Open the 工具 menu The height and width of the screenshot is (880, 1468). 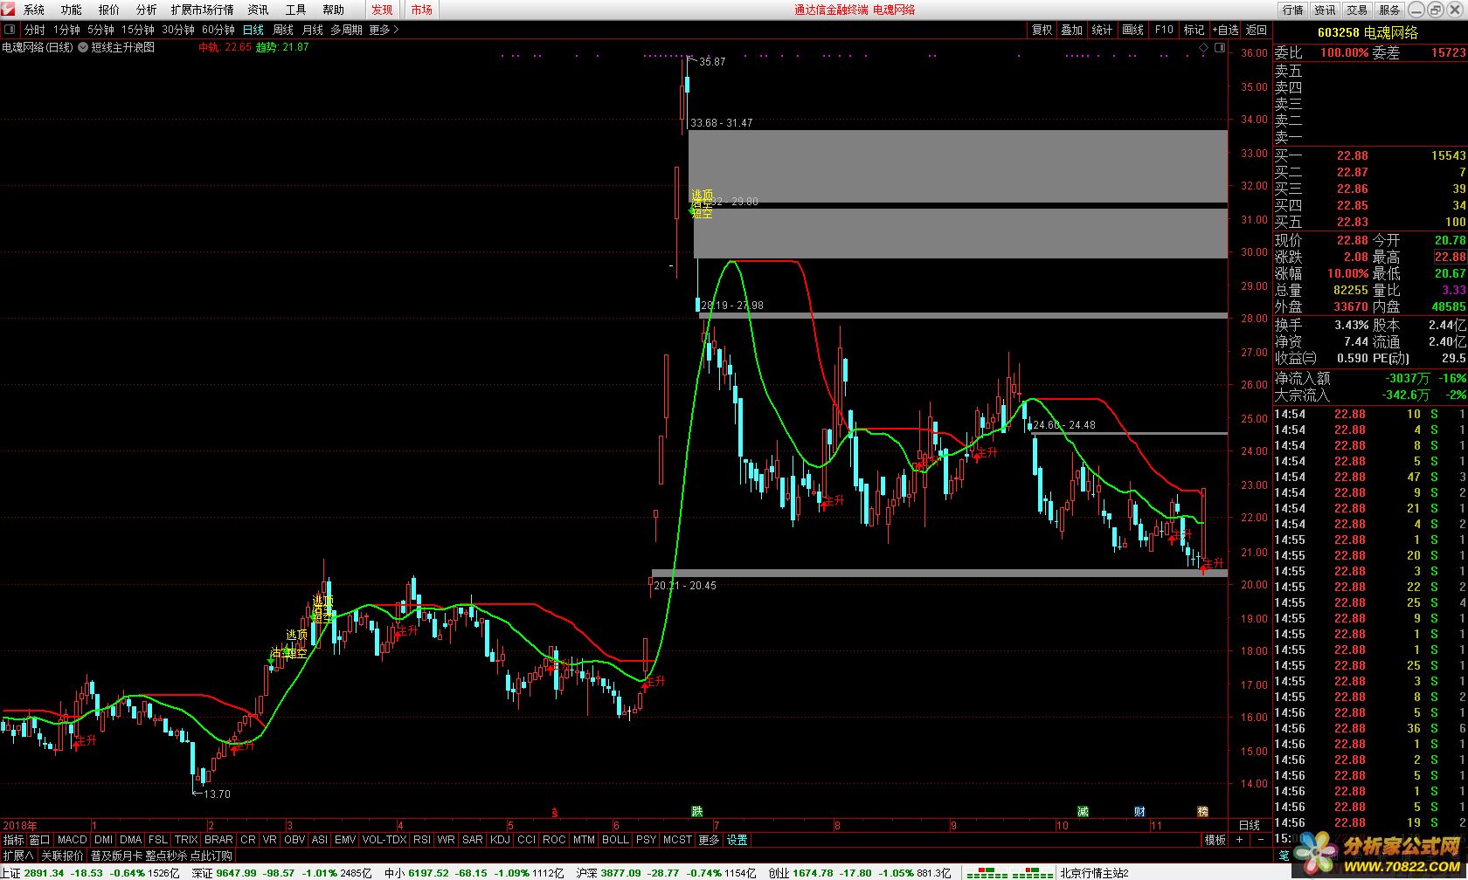pyautogui.click(x=296, y=10)
